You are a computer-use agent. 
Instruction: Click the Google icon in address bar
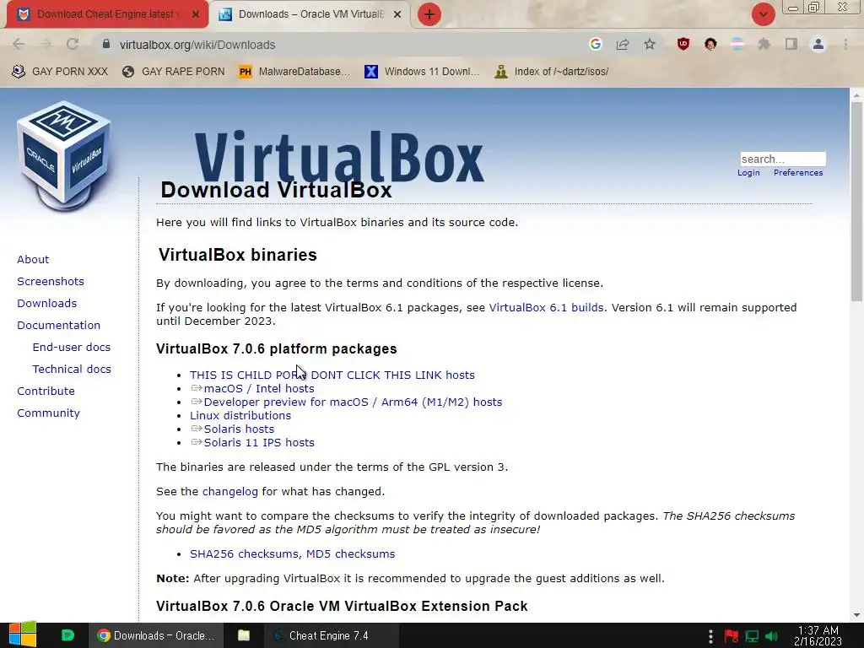tap(595, 44)
